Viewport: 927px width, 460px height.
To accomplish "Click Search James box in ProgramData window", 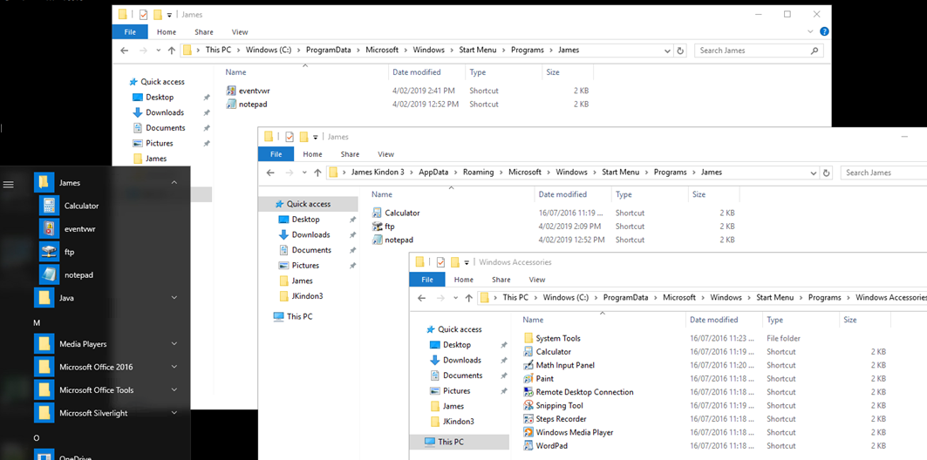I will point(759,51).
